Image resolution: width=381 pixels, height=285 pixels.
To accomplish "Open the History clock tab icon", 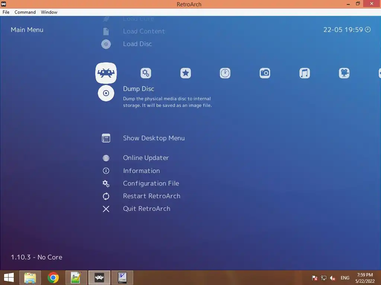I will (225, 73).
